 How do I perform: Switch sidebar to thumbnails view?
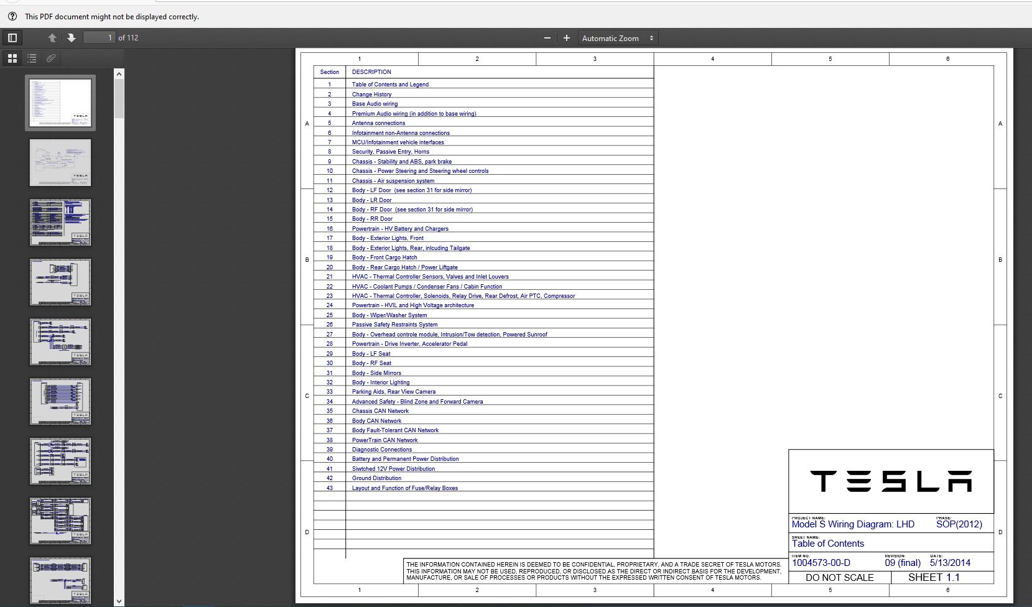tap(12, 58)
